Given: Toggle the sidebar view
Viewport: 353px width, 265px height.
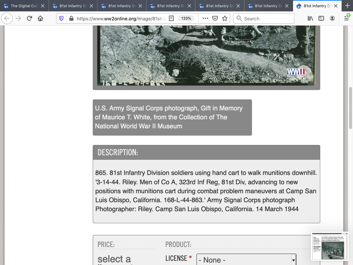Looking at the screenshot, I should pyautogui.click(x=321, y=18).
